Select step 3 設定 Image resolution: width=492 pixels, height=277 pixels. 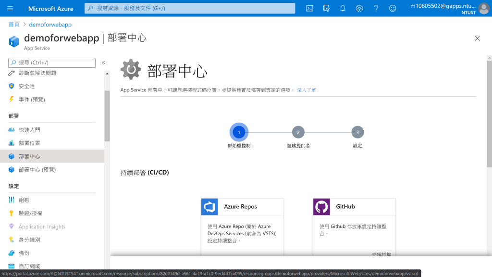click(357, 132)
